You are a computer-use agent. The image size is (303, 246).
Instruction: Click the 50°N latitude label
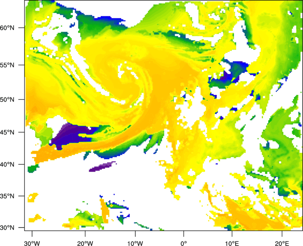[7, 100]
